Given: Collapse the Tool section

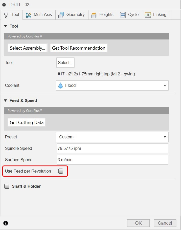Looking at the screenshot, I should pyautogui.click(x=6, y=26).
